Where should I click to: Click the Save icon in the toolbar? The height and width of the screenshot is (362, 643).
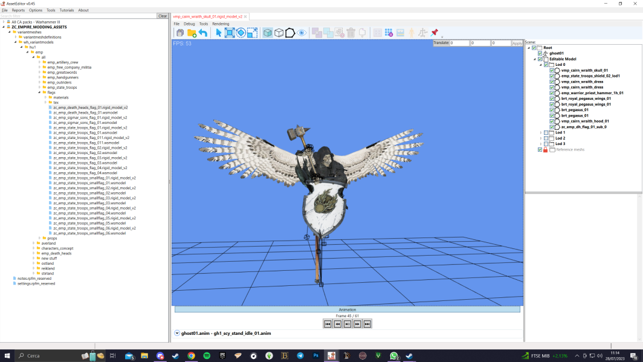180,33
